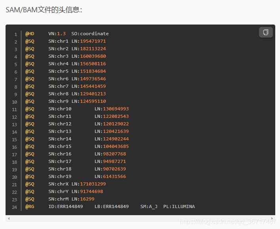This screenshot has height=229, width=280.
Task: Click SN:chr16 sequence name
Action: coord(60,154)
